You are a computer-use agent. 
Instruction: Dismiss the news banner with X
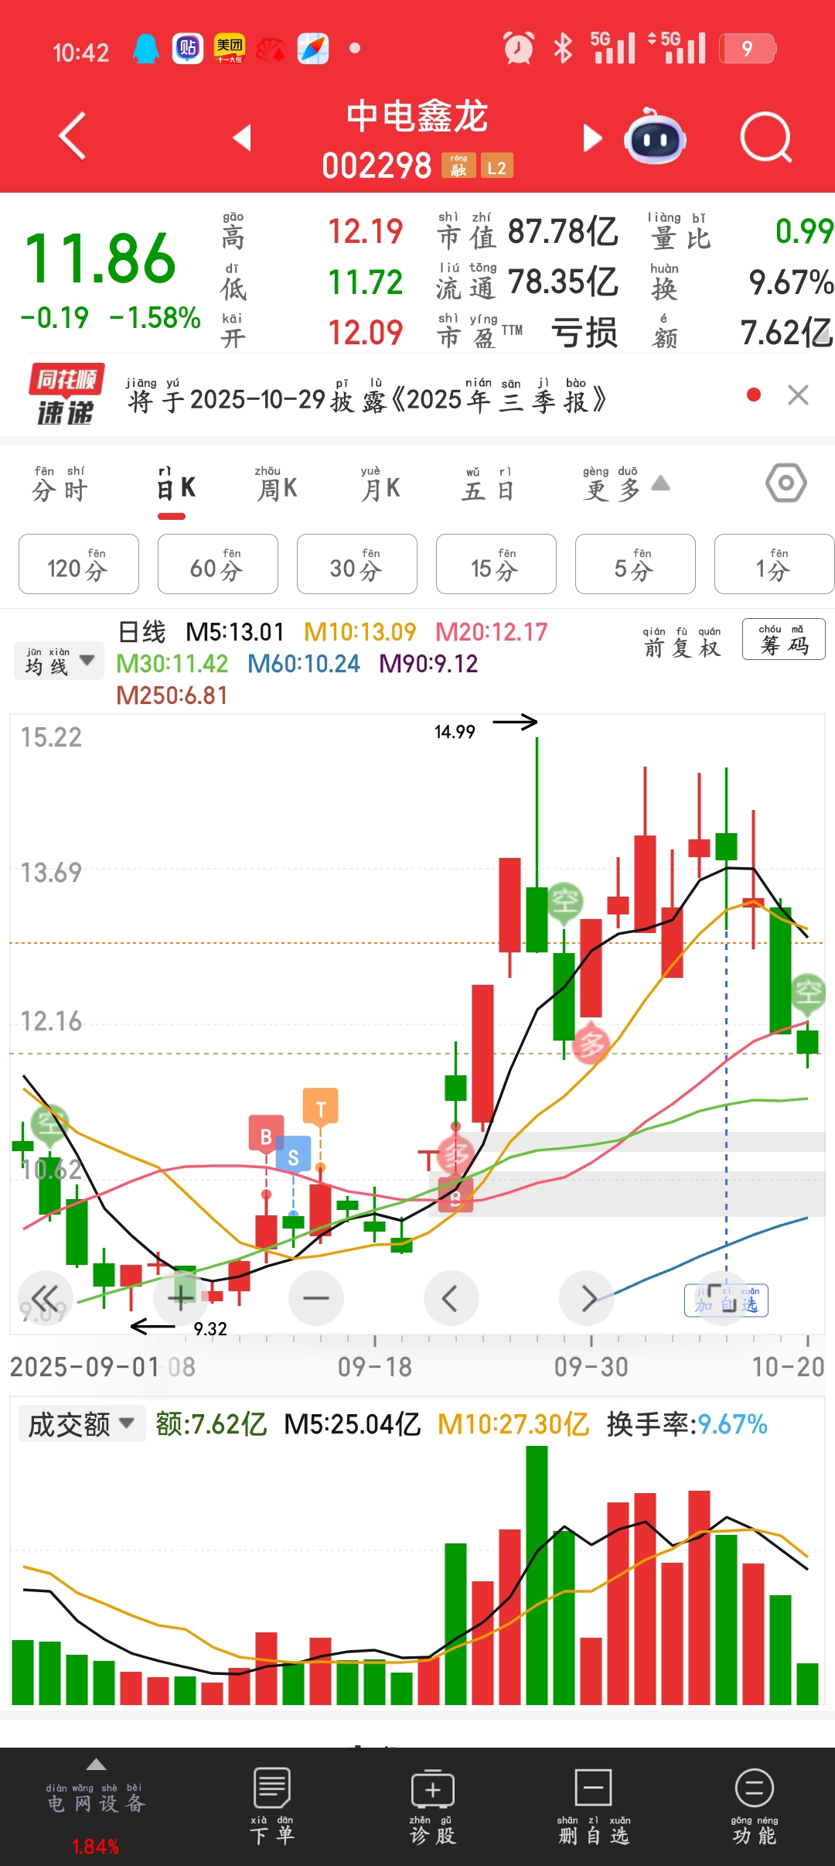pyautogui.click(x=798, y=395)
